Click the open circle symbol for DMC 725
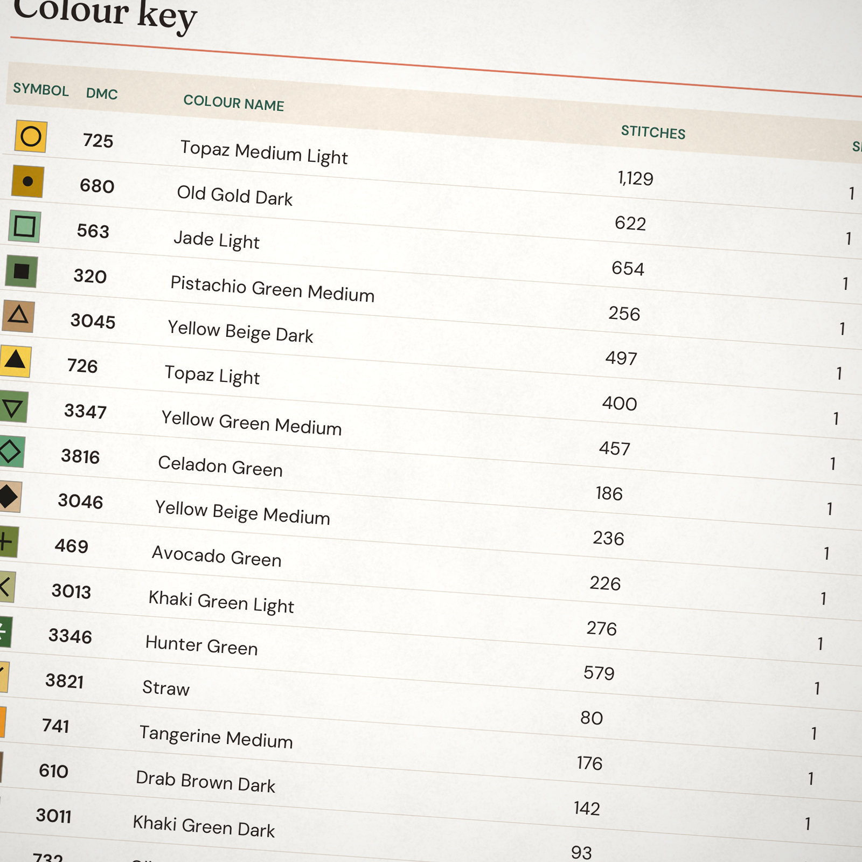The height and width of the screenshot is (862, 862). 31,136
